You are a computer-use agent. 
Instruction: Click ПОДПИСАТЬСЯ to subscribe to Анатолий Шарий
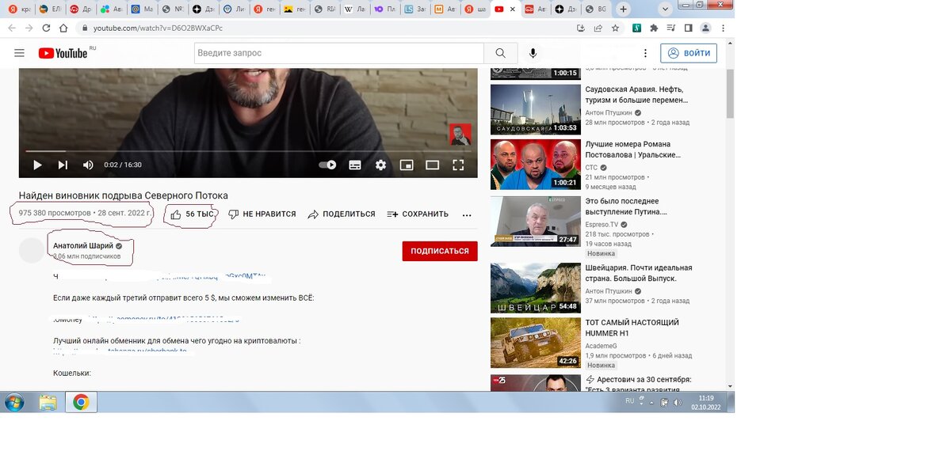(x=439, y=251)
